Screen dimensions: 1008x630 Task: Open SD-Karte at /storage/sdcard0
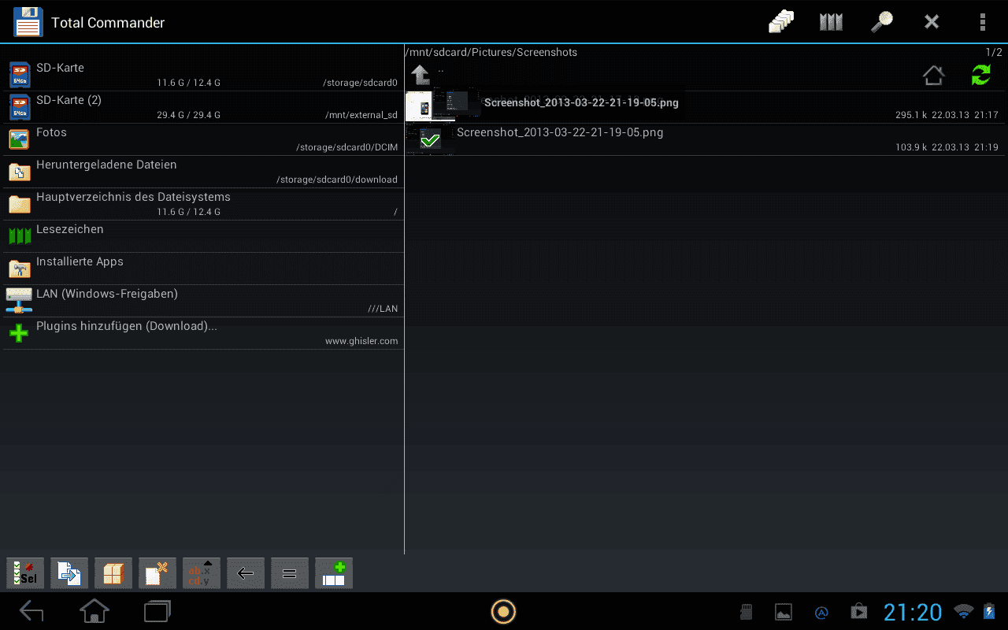(203, 75)
